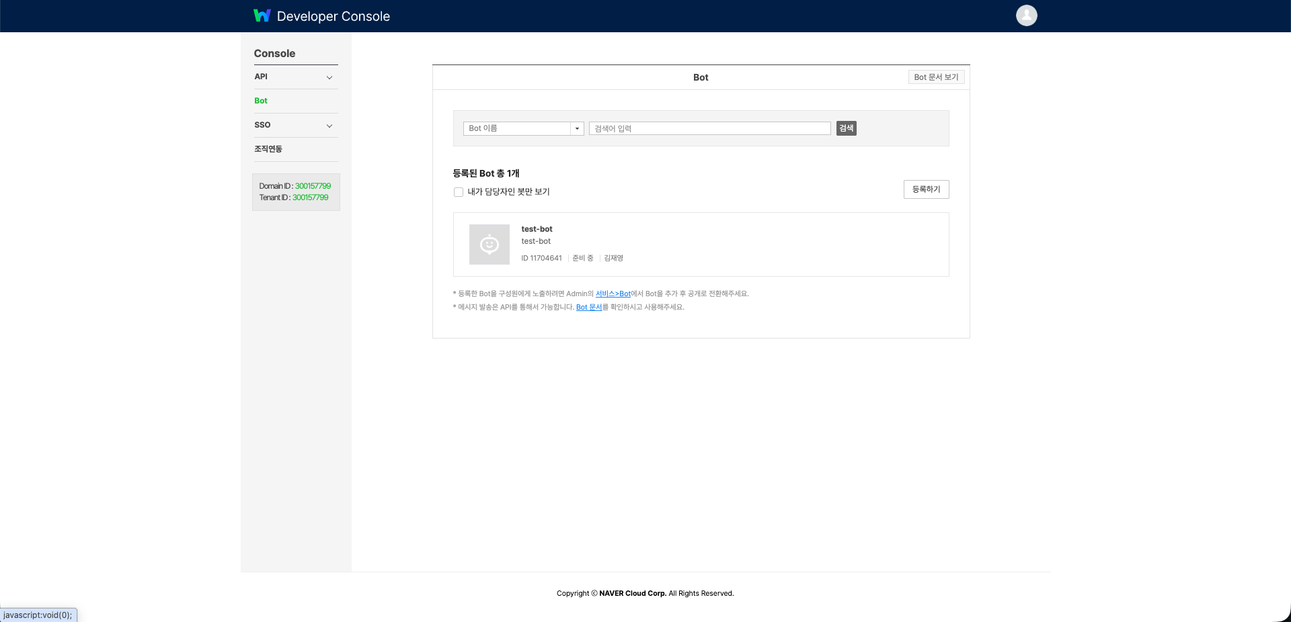Select the Bot sidebar menu item
Image resolution: width=1291 pixels, height=622 pixels.
(x=261, y=101)
